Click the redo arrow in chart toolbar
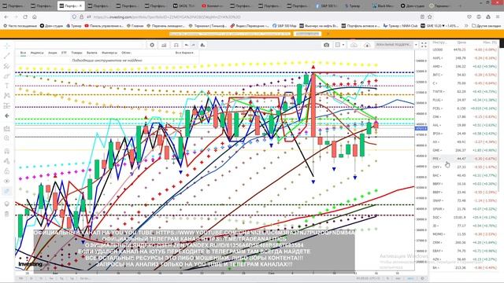This screenshot has width=504, height=283. 193,46
